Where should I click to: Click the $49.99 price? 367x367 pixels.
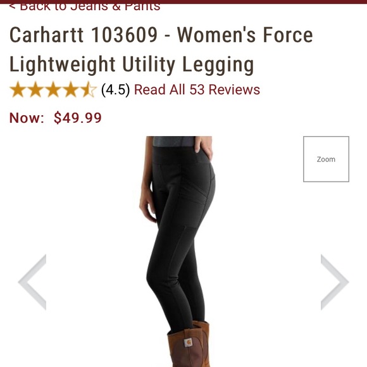(x=77, y=118)
